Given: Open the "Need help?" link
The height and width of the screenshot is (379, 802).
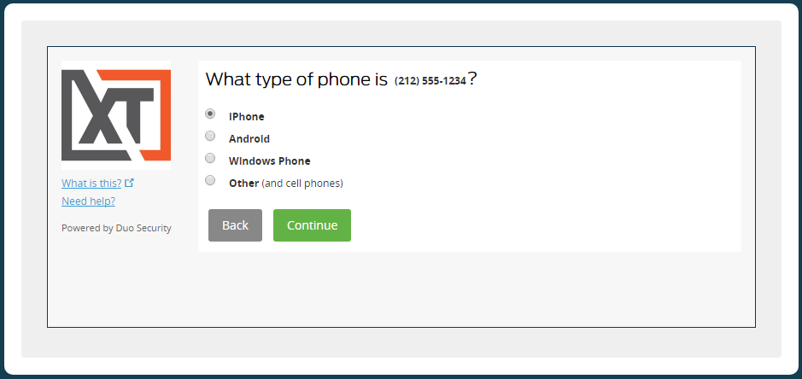Looking at the screenshot, I should 88,201.
